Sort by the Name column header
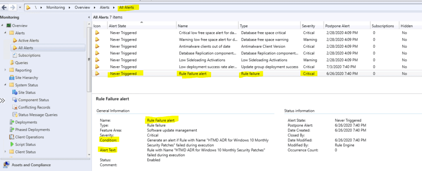Screen dimensions: 422x171 click(x=207, y=26)
